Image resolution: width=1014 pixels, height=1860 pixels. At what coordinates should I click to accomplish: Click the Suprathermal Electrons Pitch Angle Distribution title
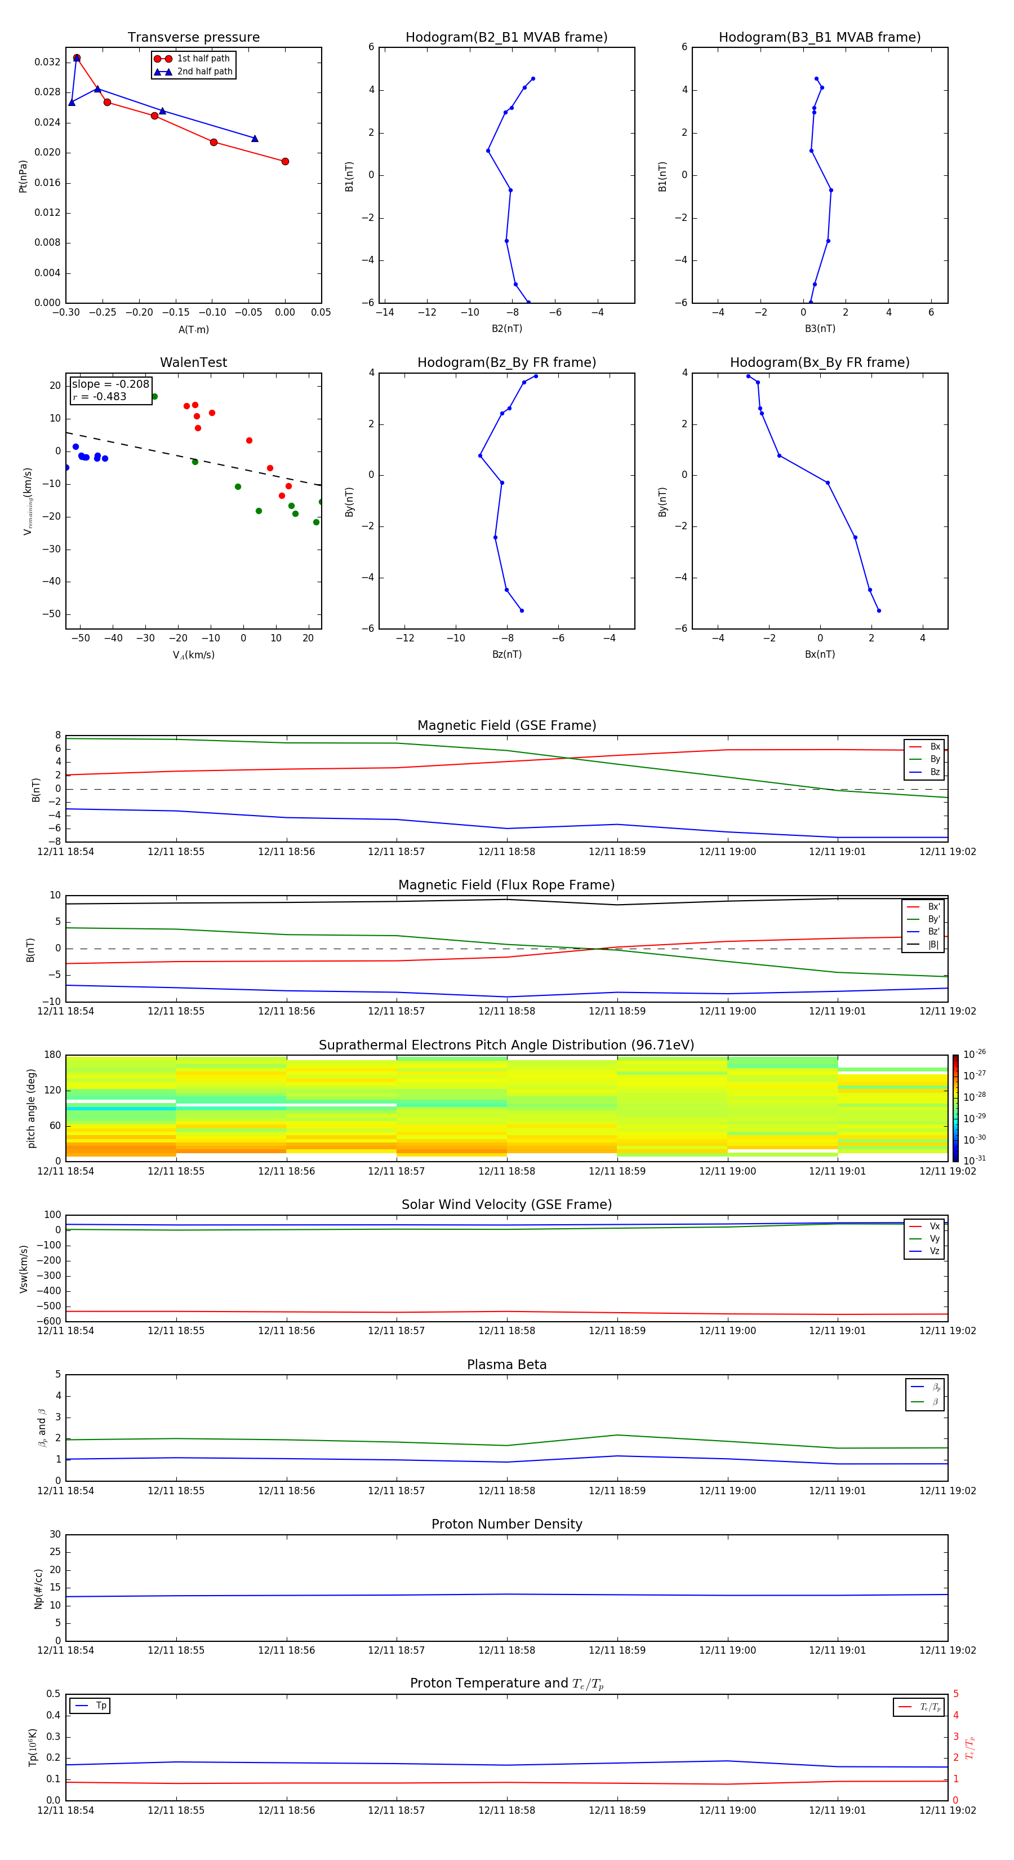(506, 1045)
